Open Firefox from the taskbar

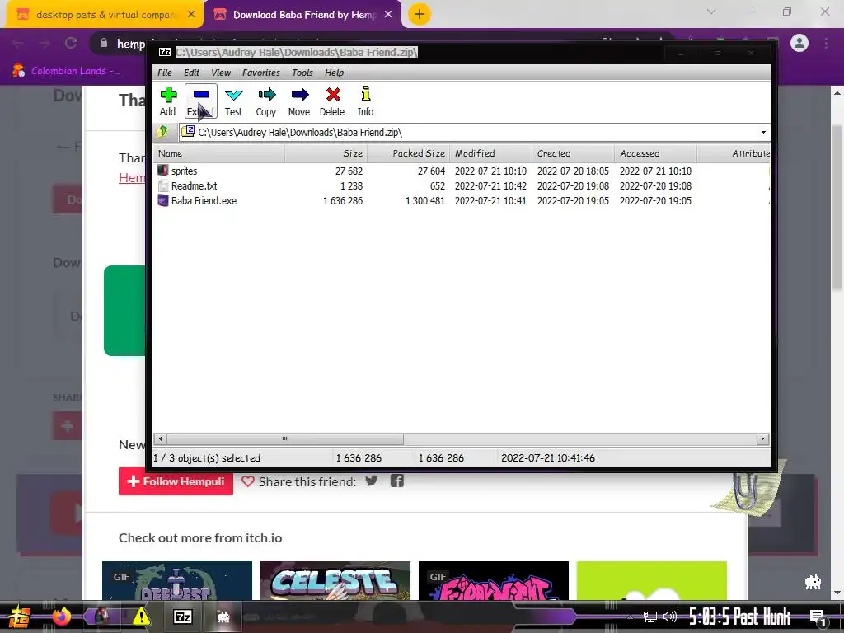click(61, 617)
